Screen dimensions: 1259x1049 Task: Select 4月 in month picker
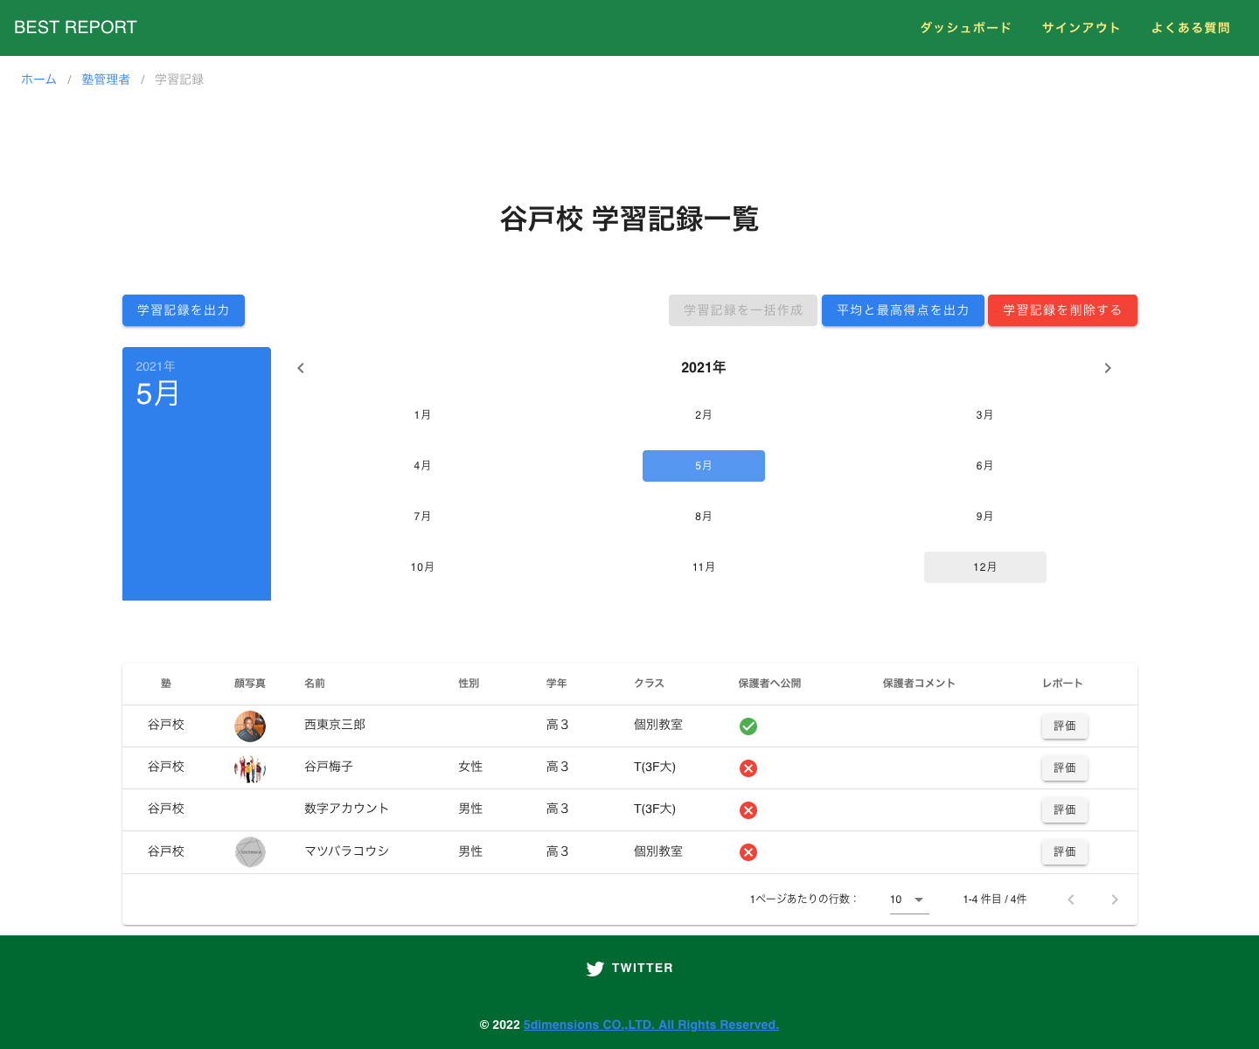click(x=422, y=466)
